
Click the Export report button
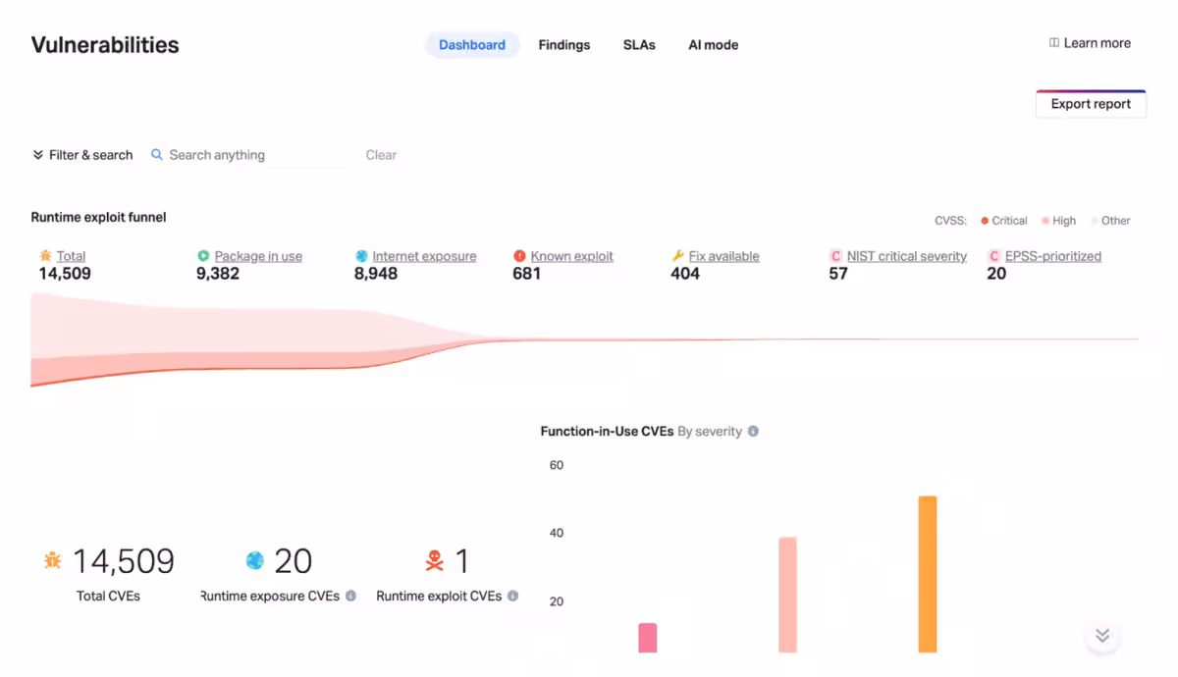(x=1091, y=104)
